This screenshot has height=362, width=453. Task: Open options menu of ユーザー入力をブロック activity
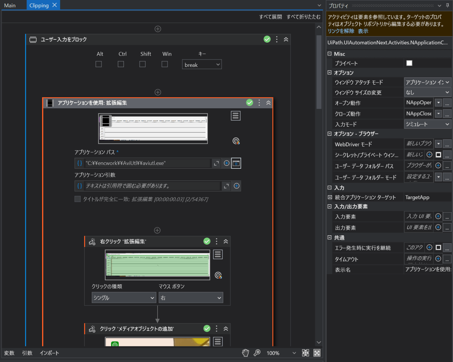pos(277,39)
